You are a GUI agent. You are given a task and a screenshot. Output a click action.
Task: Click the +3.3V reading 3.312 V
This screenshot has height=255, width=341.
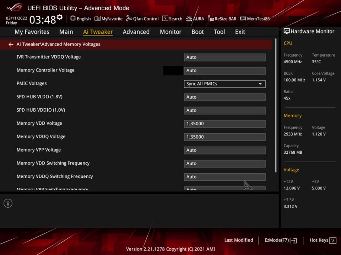[291, 206]
